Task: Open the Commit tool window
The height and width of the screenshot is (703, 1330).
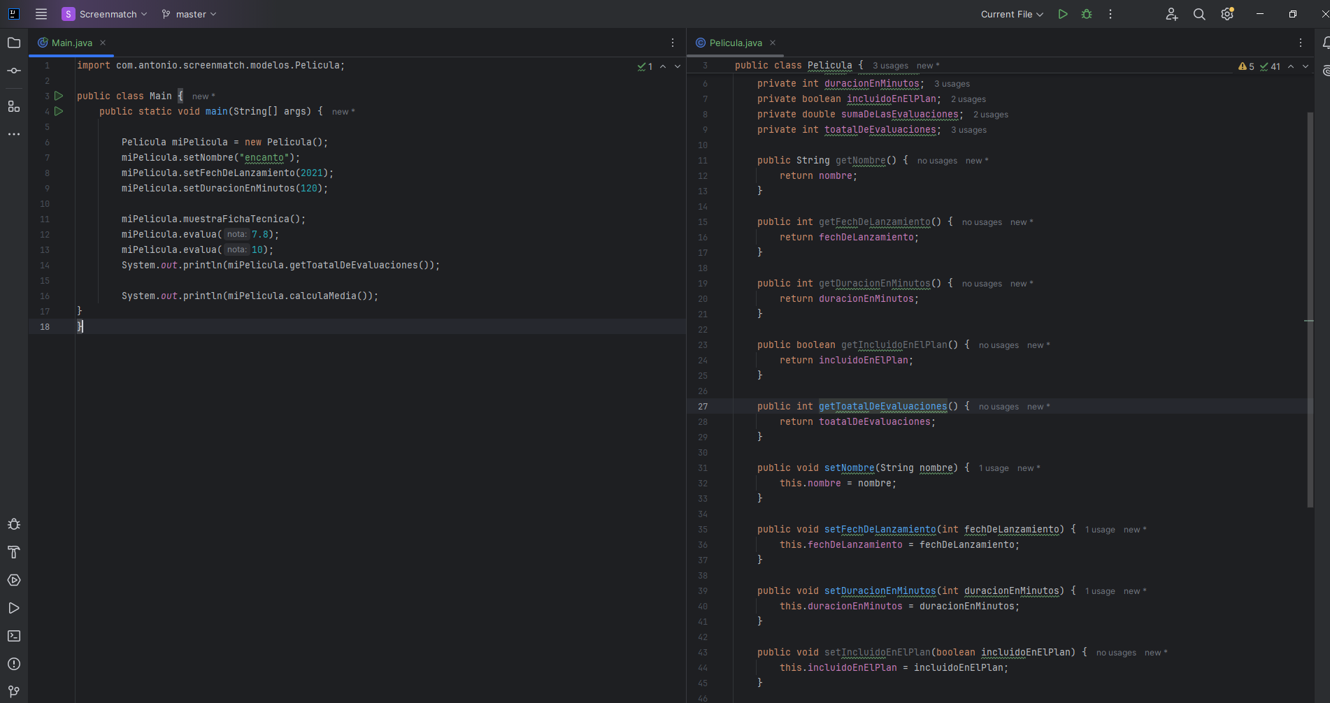Action: click(14, 71)
